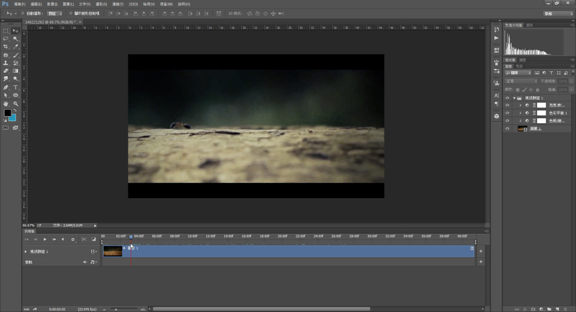
Task: Select the Hand tool
Action: tap(6, 104)
